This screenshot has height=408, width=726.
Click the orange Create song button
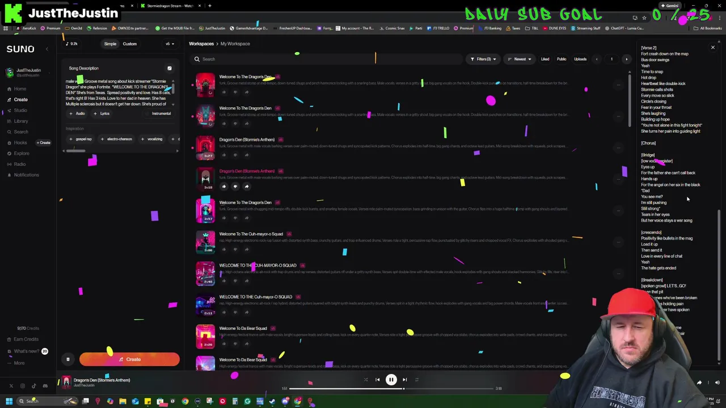click(x=129, y=359)
